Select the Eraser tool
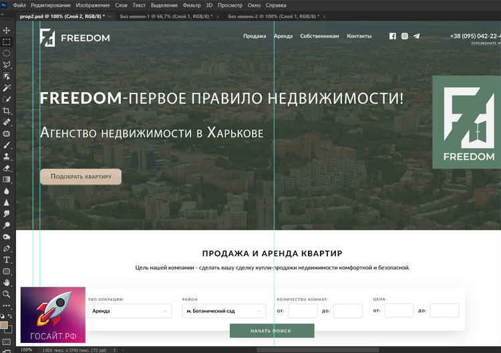Viewport: 501px width, 353px height. pyautogui.click(x=7, y=168)
